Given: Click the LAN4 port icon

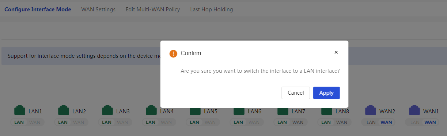Looking at the screenshot, I should (151, 111).
